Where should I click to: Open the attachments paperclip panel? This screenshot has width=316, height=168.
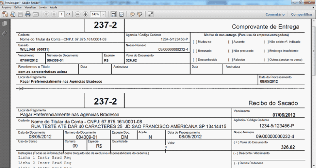4,34
